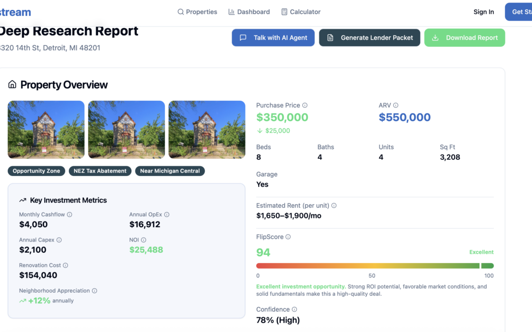The width and height of the screenshot is (532, 332).
Task: Click the Renovation Cost info icon
Action: tap(66, 265)
